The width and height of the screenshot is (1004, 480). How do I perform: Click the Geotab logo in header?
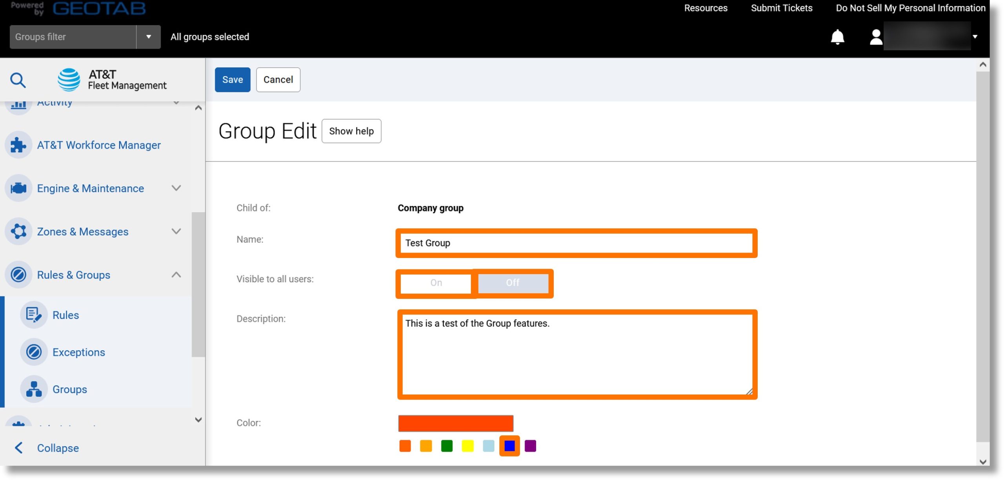99,8
